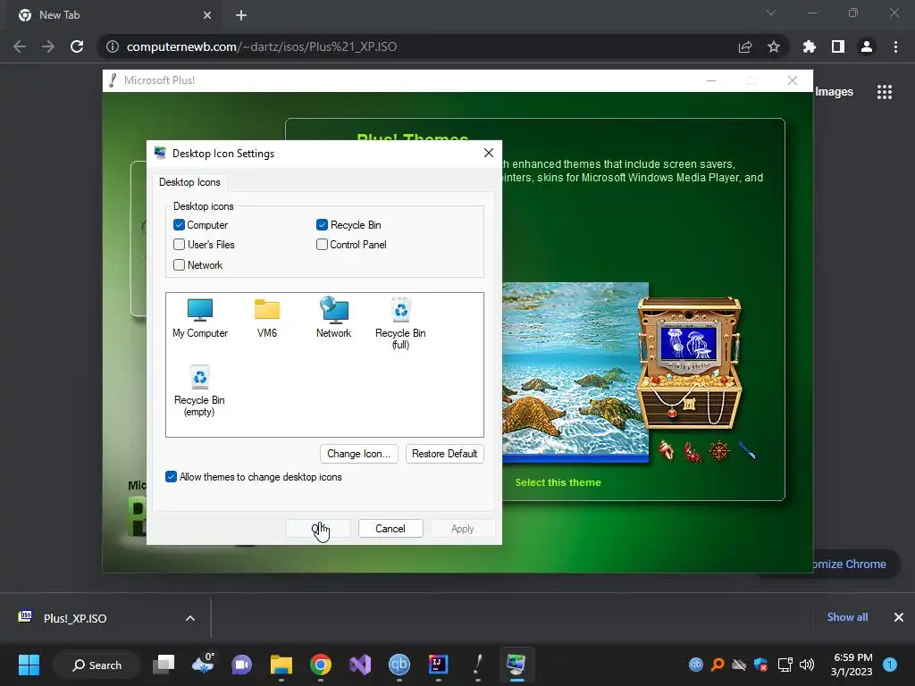Viewport: 915px width, 686px height.
Task: Open Chrome profile icon
Action: click(867, 46)
